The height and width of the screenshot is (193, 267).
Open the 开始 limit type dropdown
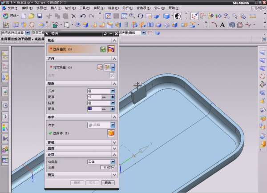[x=113, y=91]
